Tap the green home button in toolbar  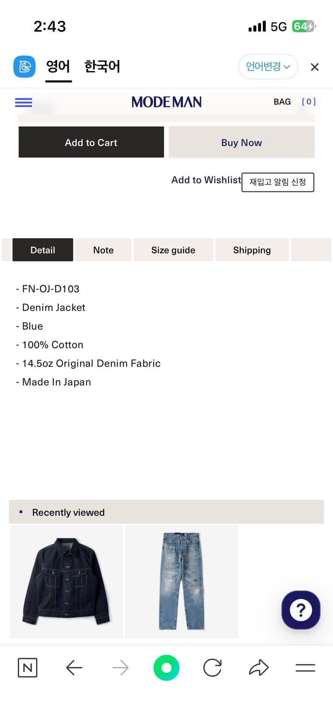click(x=166, y=667)
